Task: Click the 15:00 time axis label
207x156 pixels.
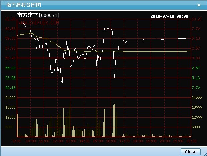Action: (x=98, y=141)
